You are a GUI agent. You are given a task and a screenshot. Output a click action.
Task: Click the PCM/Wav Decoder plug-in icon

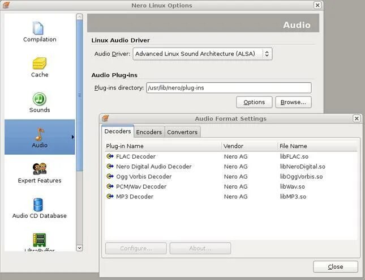coord(110,186)
